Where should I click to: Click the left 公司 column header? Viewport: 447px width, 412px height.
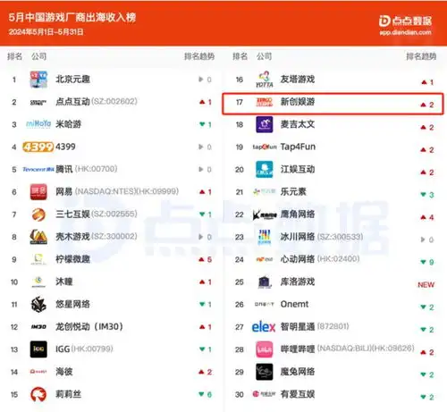pos(39,56)
